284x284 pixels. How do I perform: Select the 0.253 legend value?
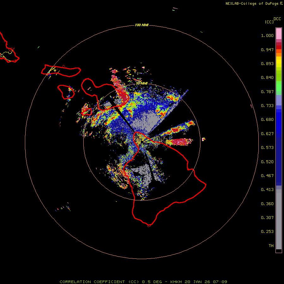click(x=267, y=232)
